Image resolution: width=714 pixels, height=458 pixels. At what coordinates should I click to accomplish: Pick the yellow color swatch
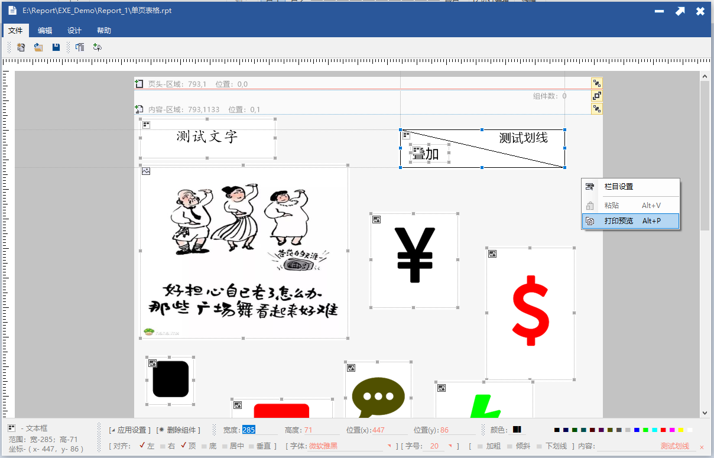pos(681,430)
